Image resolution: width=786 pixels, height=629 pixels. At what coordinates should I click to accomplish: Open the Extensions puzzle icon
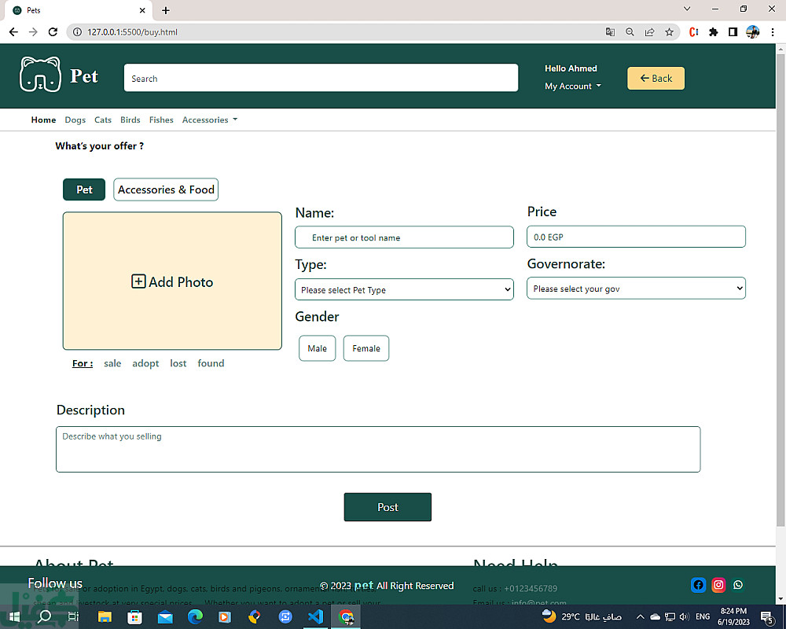coord(714,32)
